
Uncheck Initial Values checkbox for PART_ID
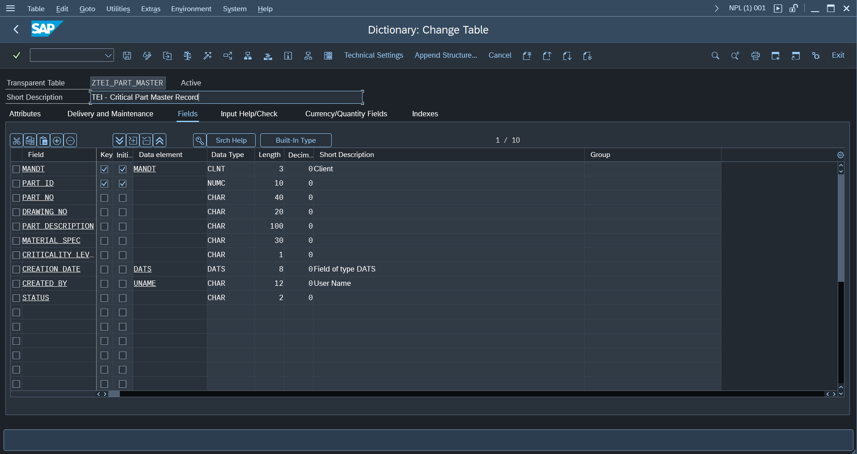click(x=122, y=183)
